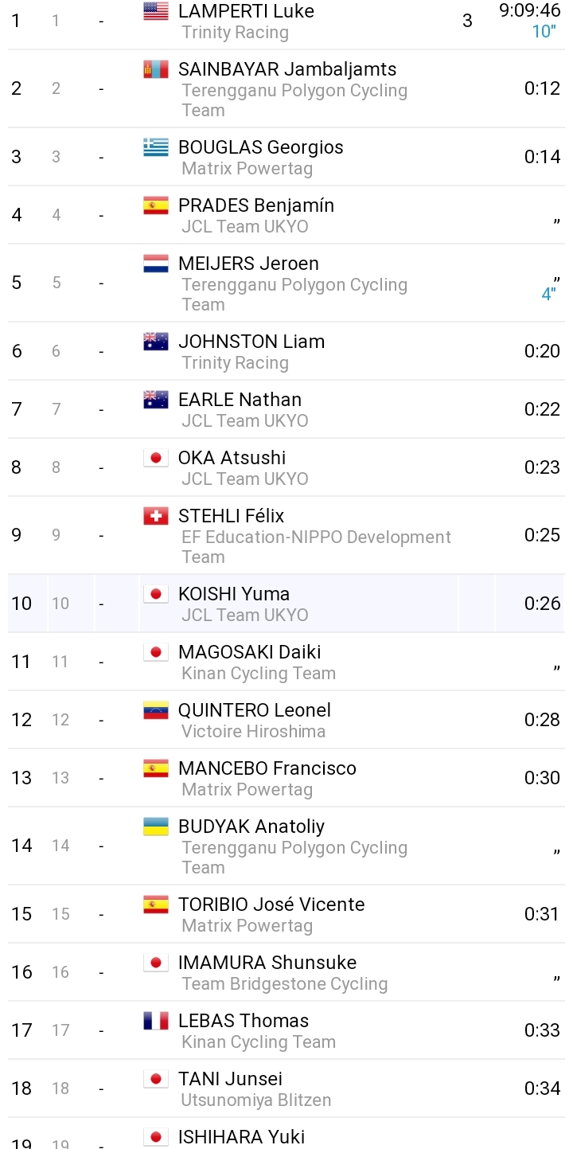
Task: Click the Greece flag beside Bouglas
Action: pos(156,147)
